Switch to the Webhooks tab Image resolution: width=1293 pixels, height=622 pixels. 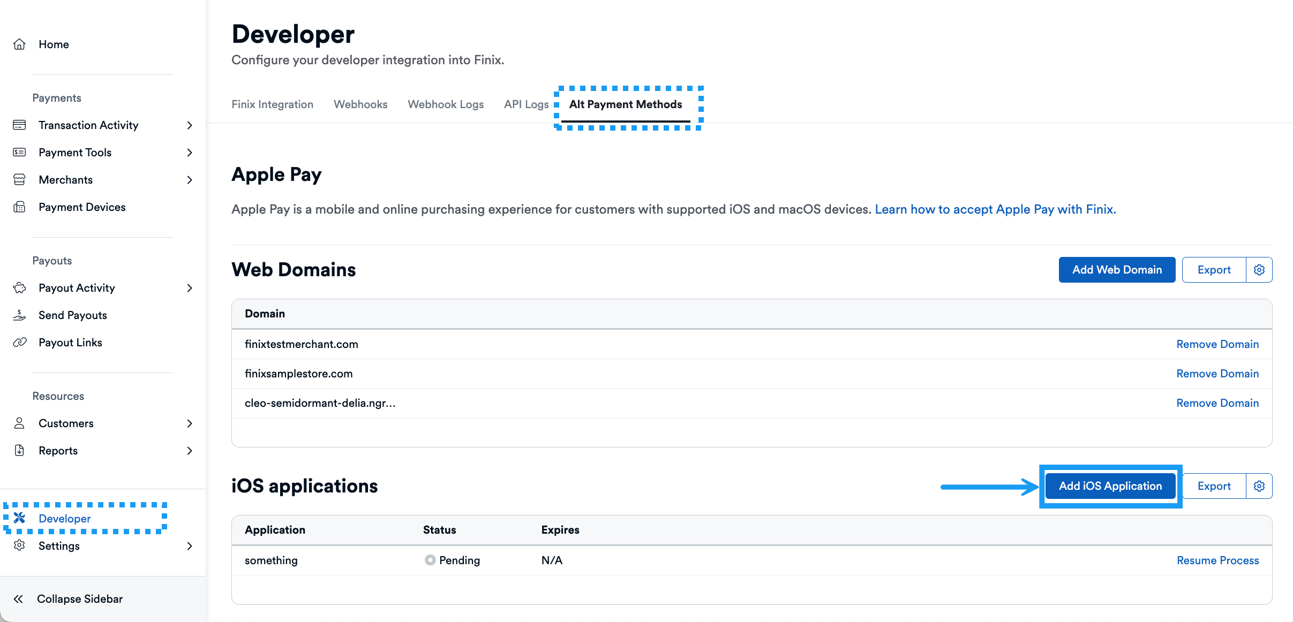click(360, 104)
